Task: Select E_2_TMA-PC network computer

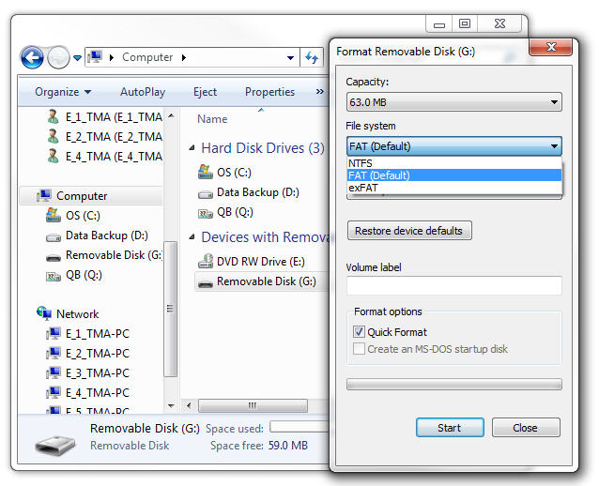Action: pyautogui.click(x=87, y=354)
